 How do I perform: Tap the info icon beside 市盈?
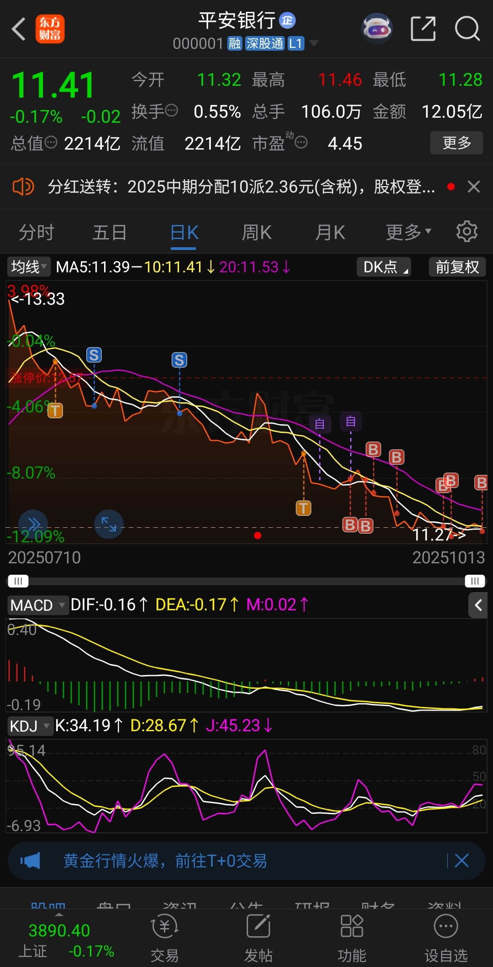pos(301,143)
